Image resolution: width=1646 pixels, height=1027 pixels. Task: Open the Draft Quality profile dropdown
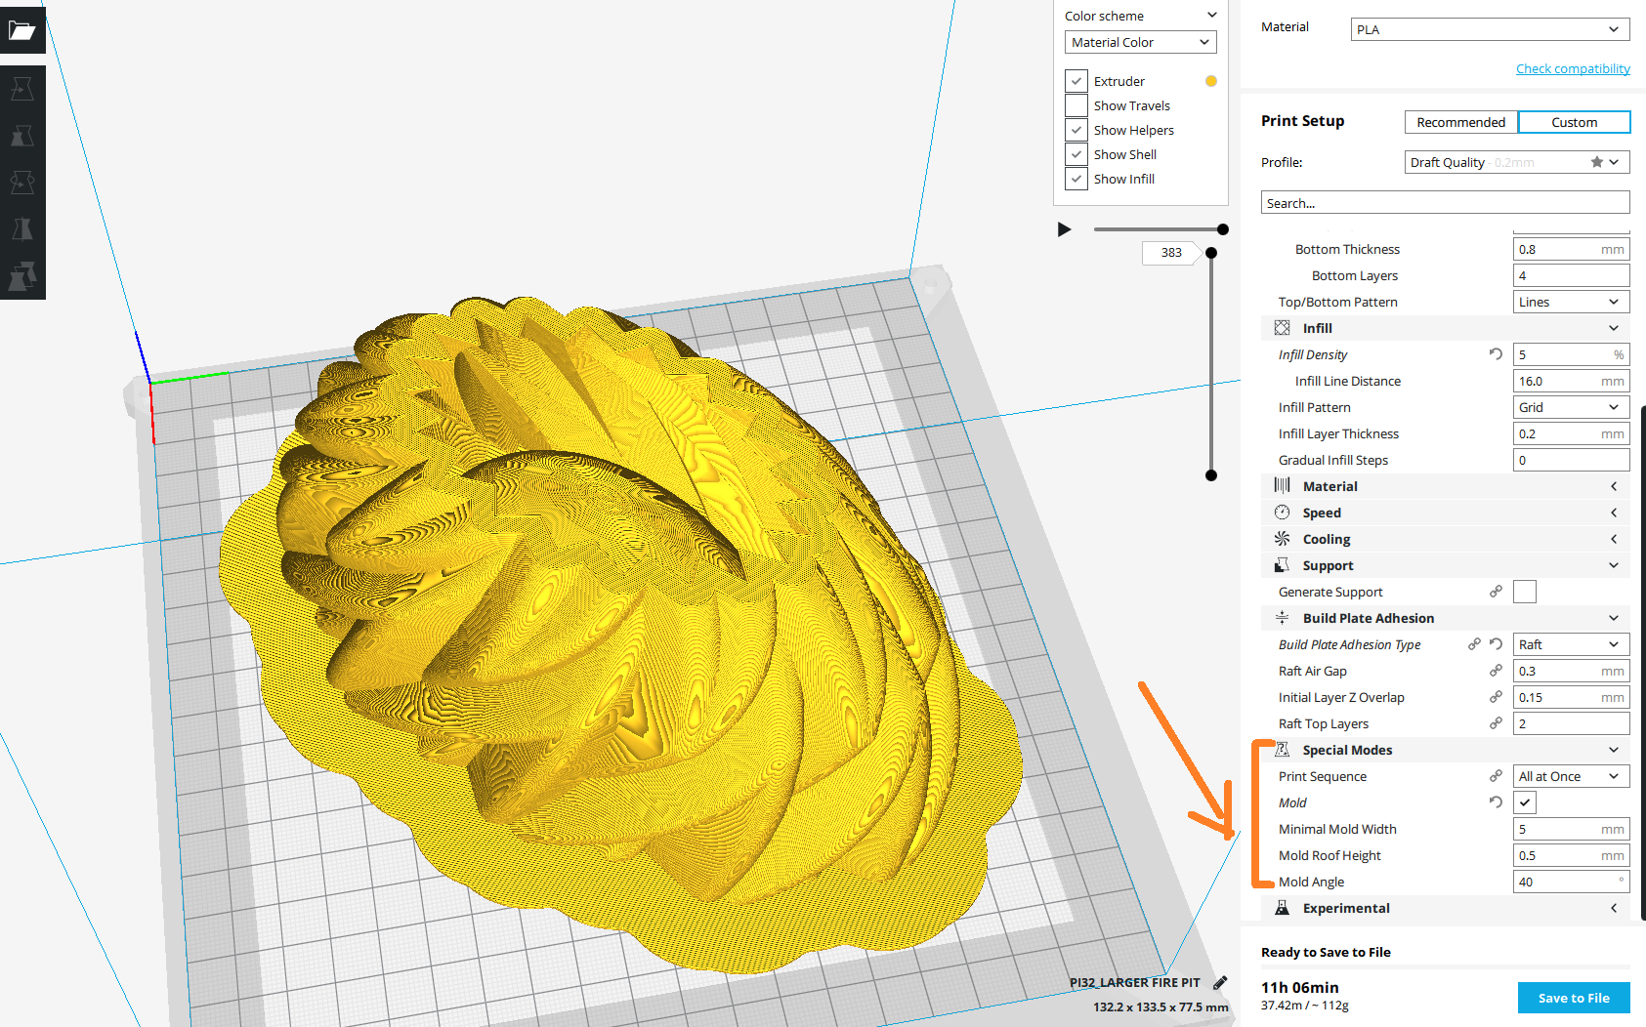coord(1517,162)
